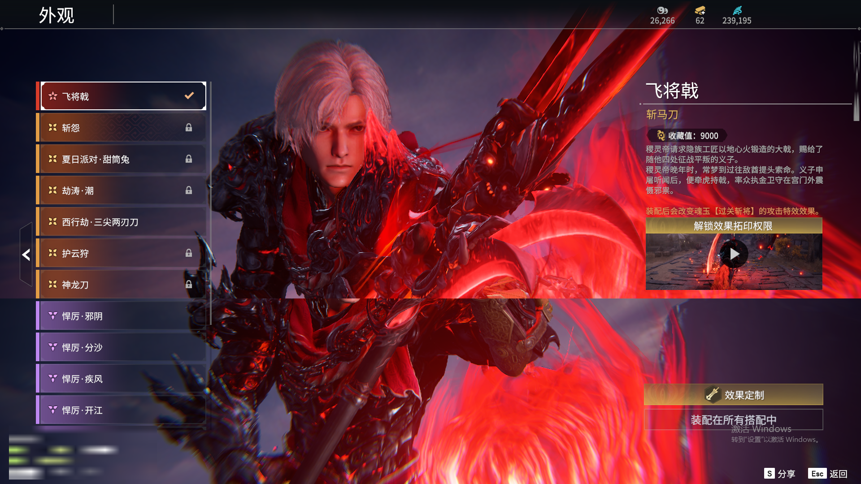
Task: Collapse the panel with the left arrow
Action: [x=26, y=255]
